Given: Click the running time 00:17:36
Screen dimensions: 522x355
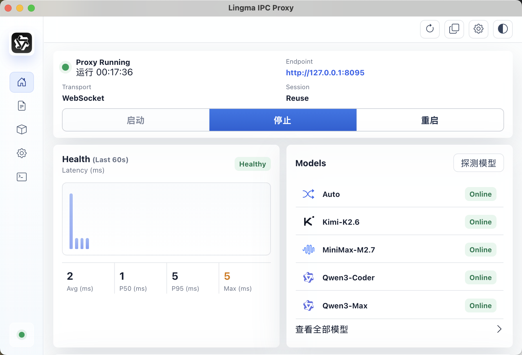Looking at the screenshot, I should pyautogui.click(x=114, y=72).
